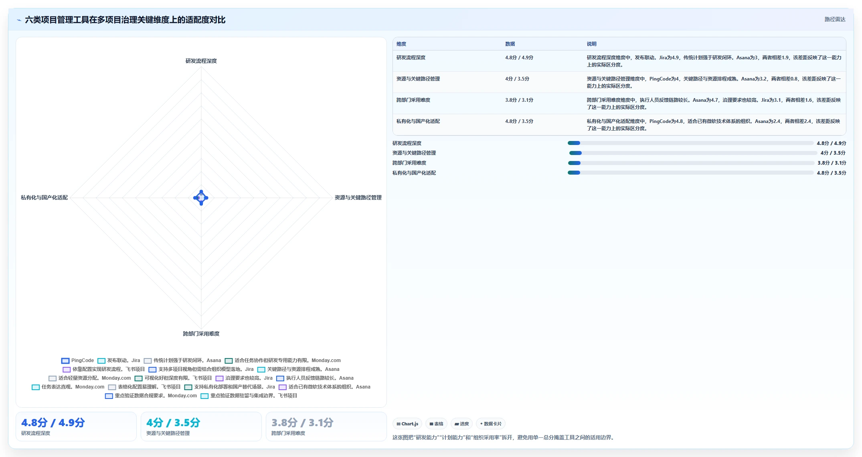The image size is (862, 457).
Task: Click the 跨部门采用难度 progress bar
Action: click(691, 163)
